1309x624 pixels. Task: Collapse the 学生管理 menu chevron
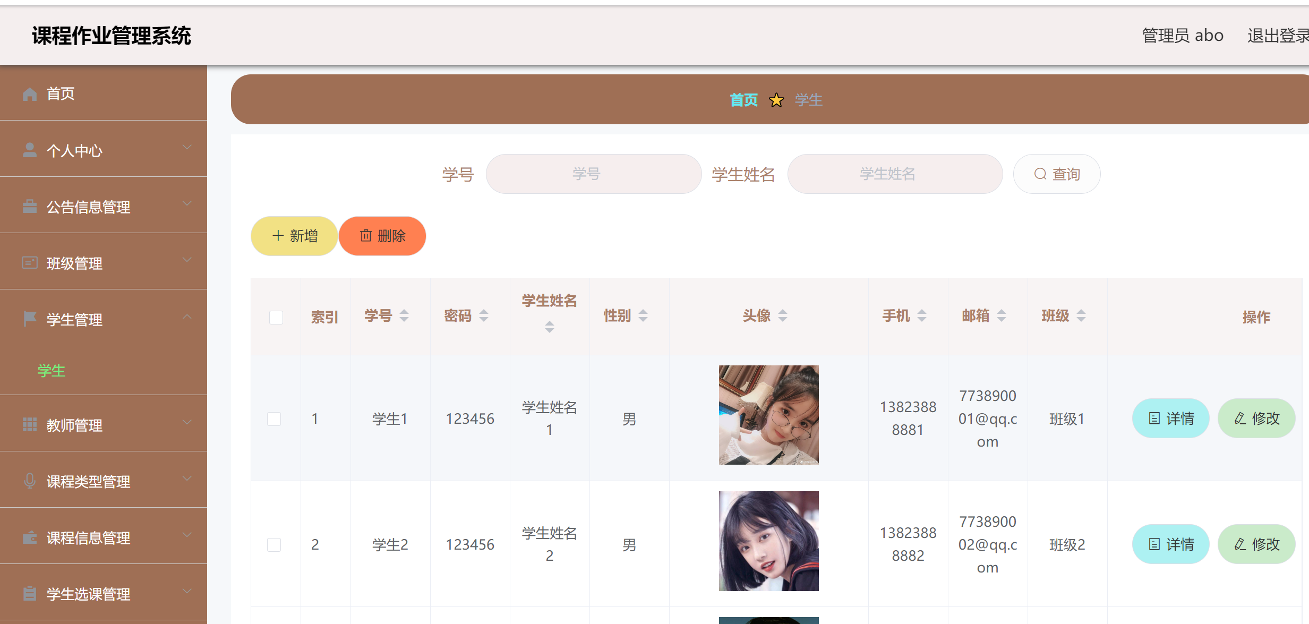[187, 317]
